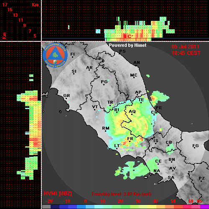Click the Powered by Himet label

click(127, 45)
